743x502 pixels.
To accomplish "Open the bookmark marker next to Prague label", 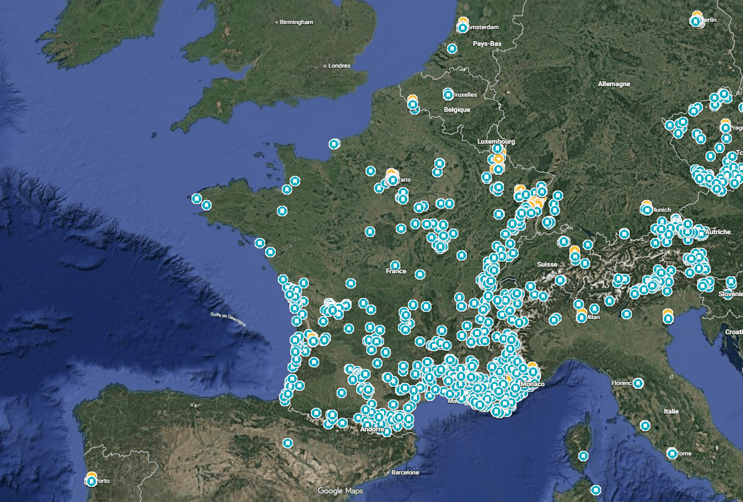I will pos(725,128).
